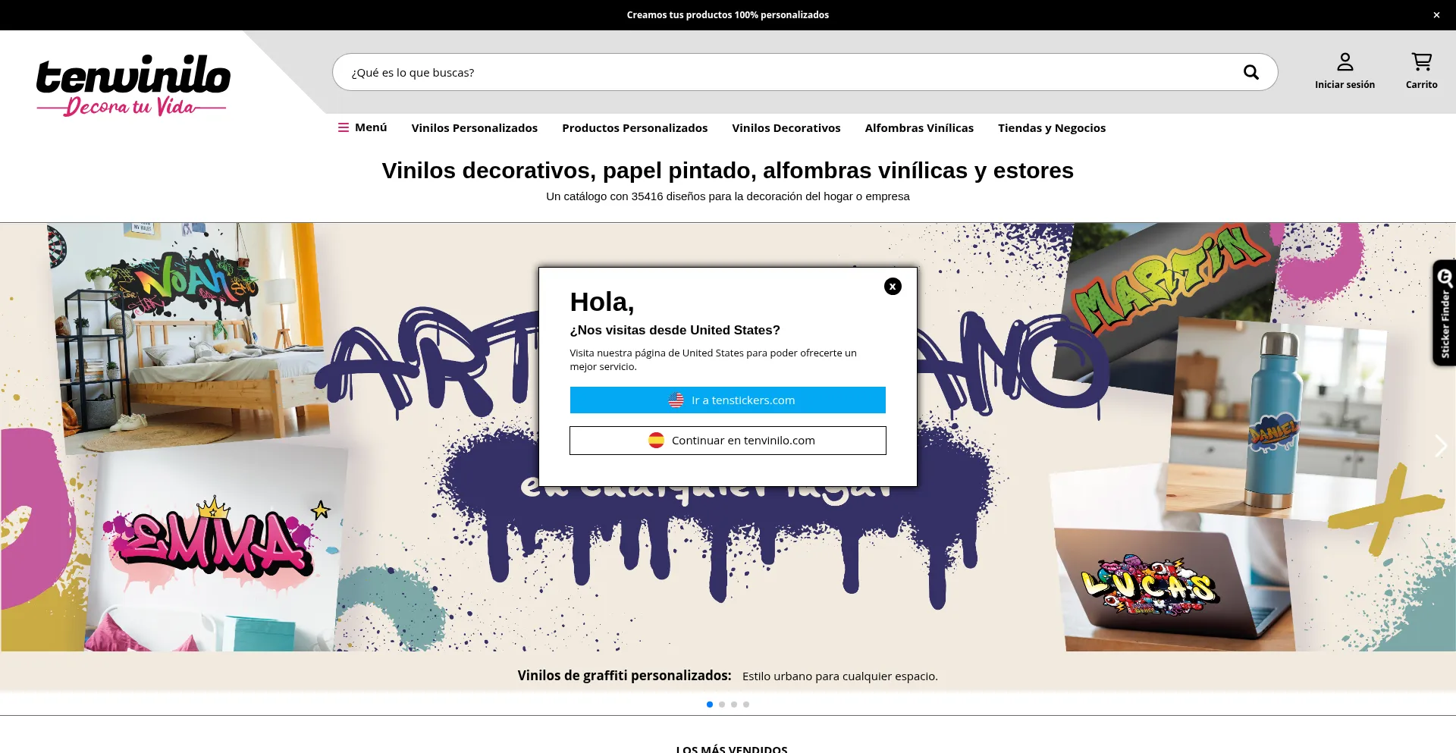Dismiss the Hola popup with X
Image resolution: width=1456 pixels, height=753 pixels.
(893, 286)
